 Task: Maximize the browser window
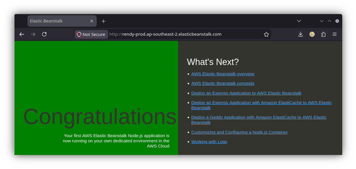[329, 21]
